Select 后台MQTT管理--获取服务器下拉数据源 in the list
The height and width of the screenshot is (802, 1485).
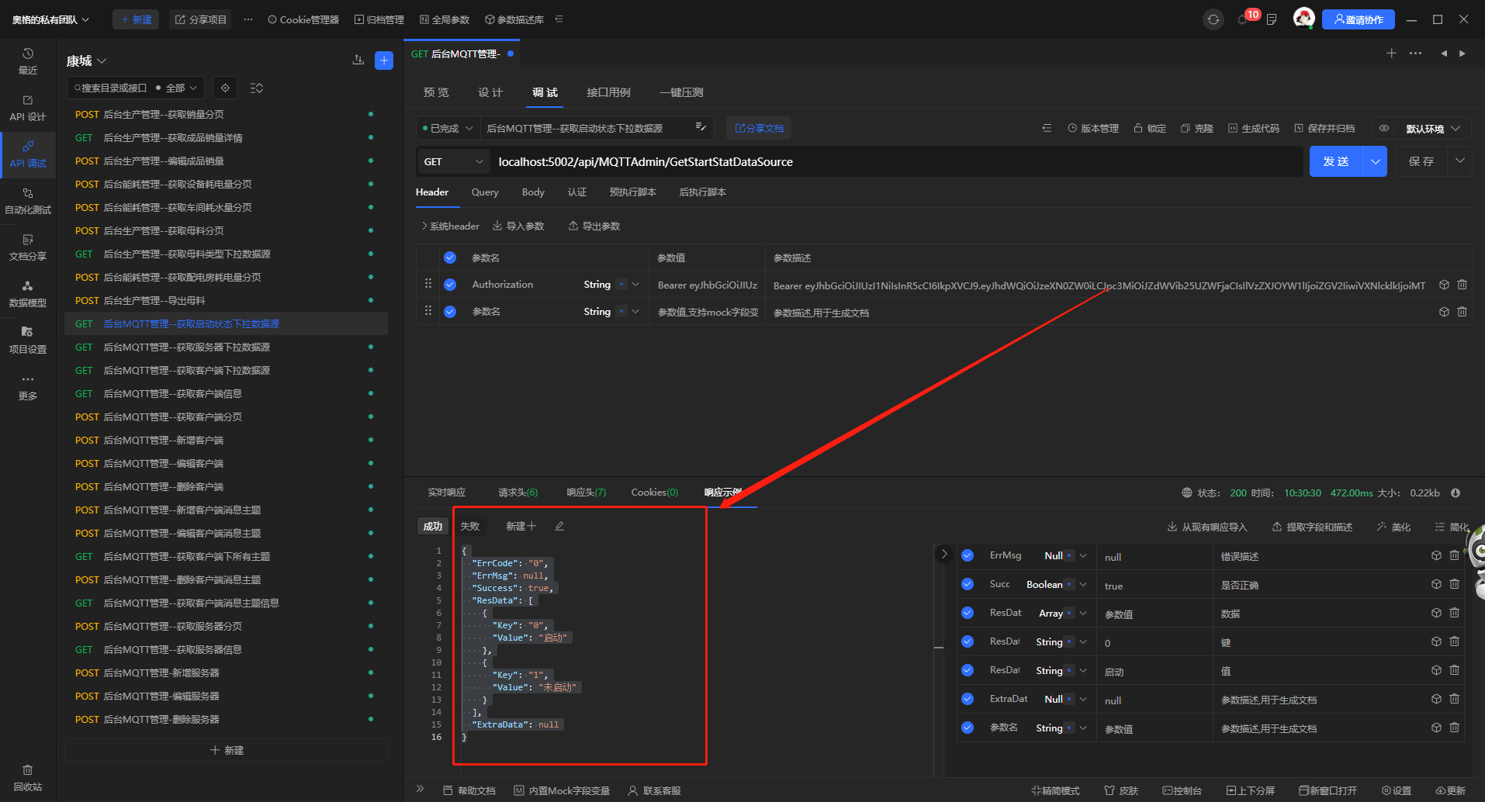[x=187, y=347]
